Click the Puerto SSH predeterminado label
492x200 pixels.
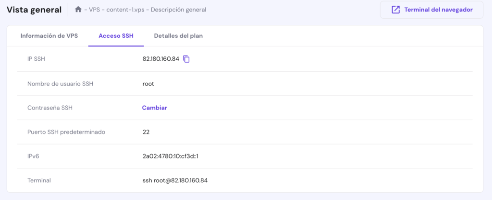click(x=66, y=132)
